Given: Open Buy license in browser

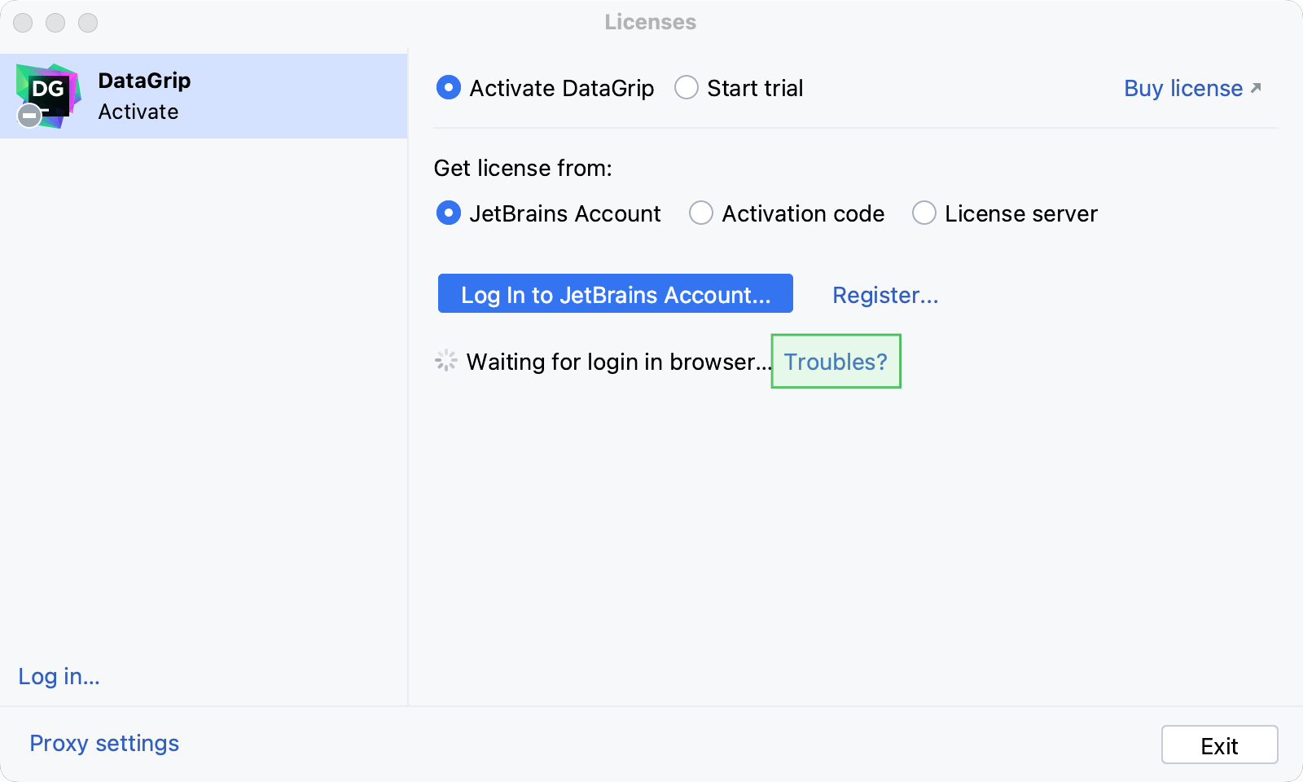Looking at the screenshot, I should click(1182, 88).
